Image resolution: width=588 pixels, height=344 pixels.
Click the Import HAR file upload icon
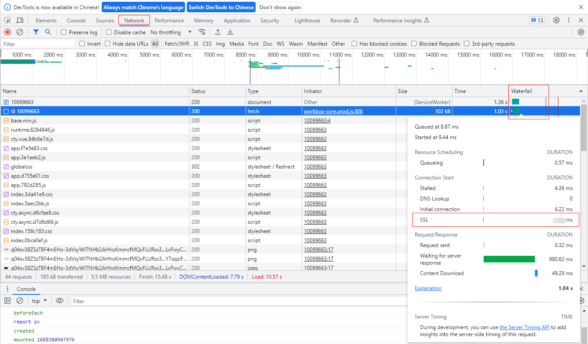(x=217, y=32)
